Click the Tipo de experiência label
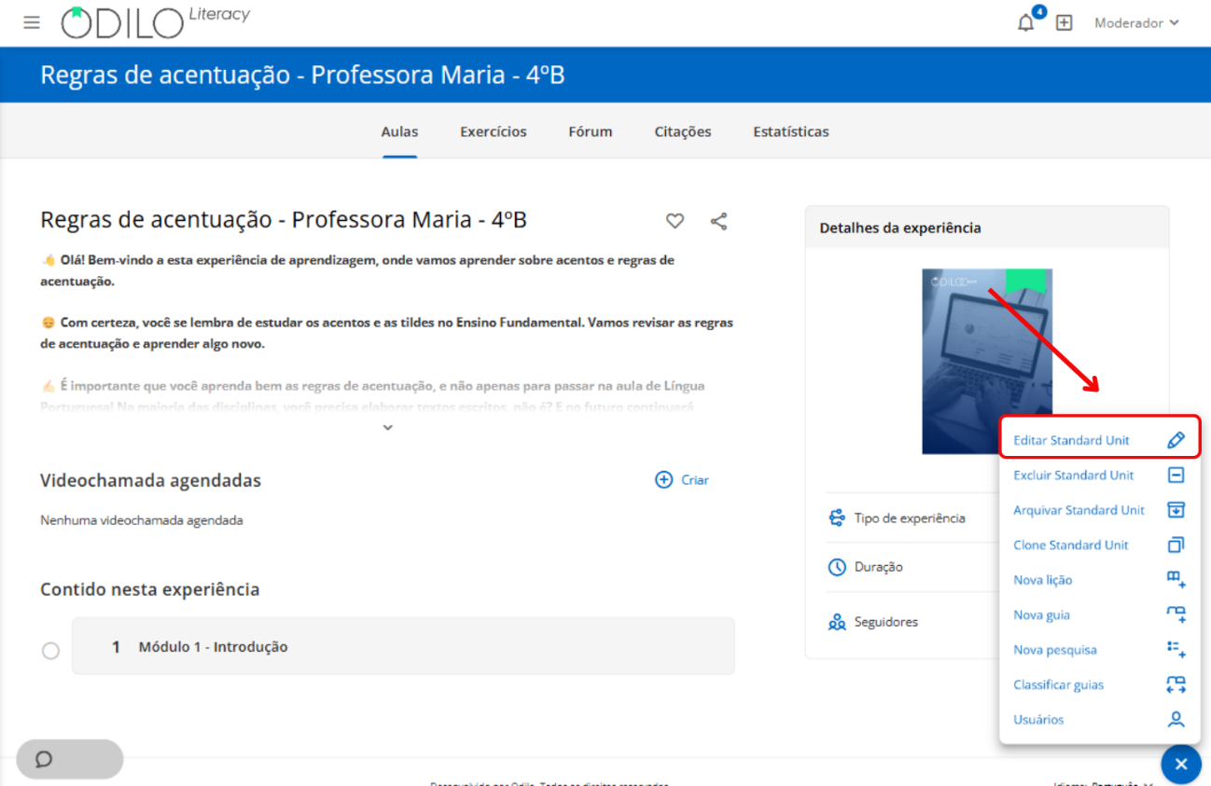Viewport: 1211px width, 786px height. (x=910, y=517)
